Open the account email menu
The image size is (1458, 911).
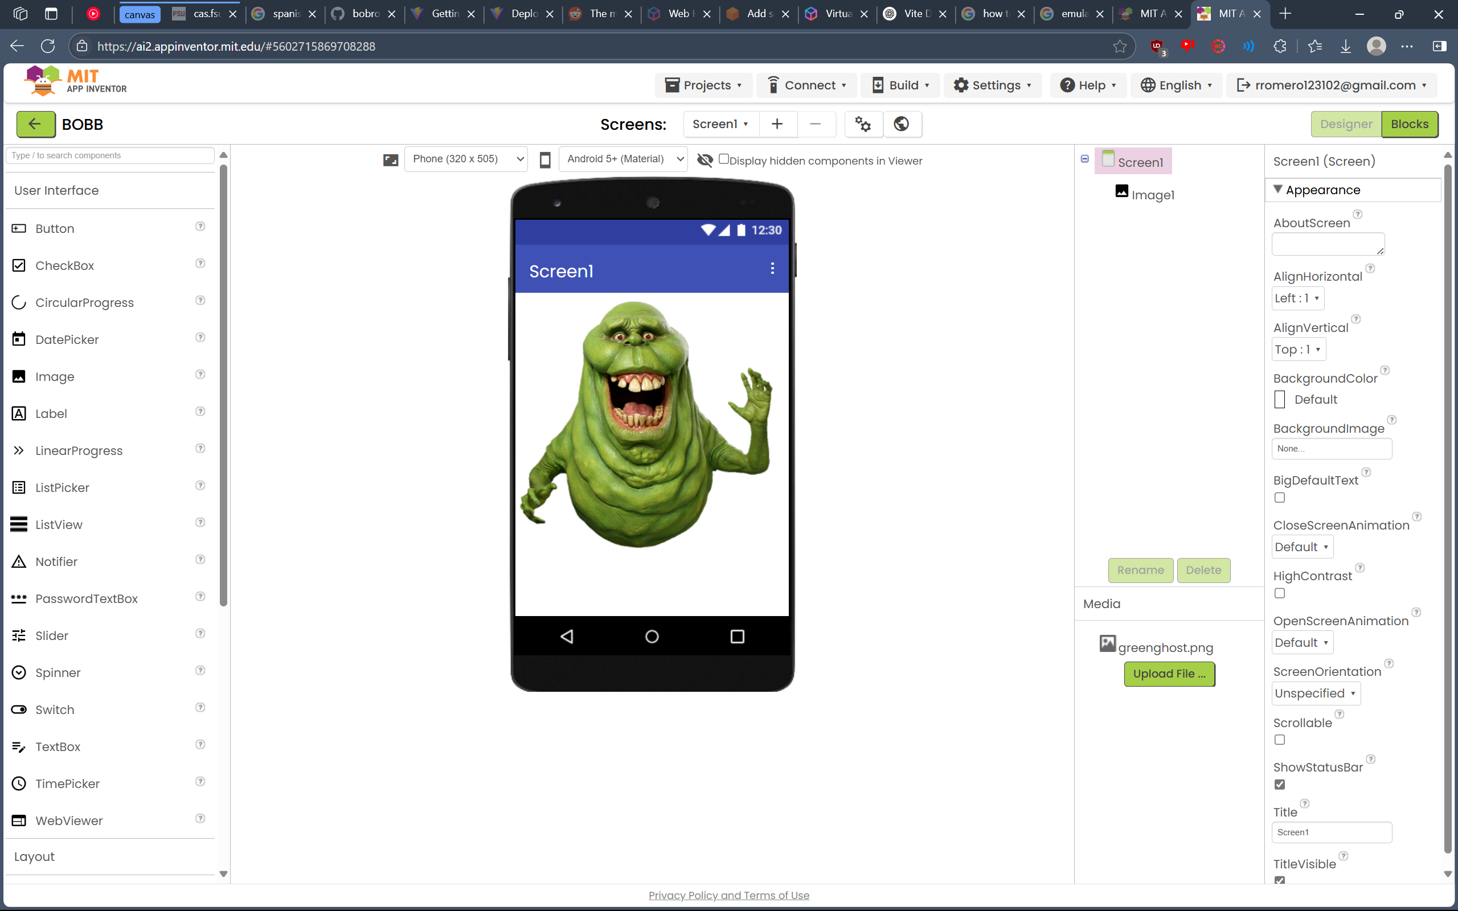tap(1332, 85)
